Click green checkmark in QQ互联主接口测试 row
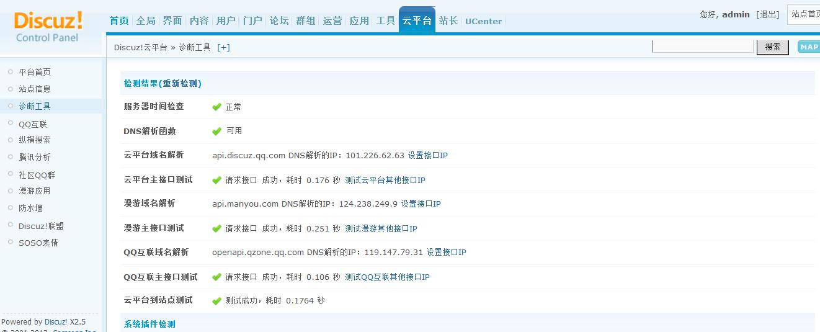 point(216,277)
